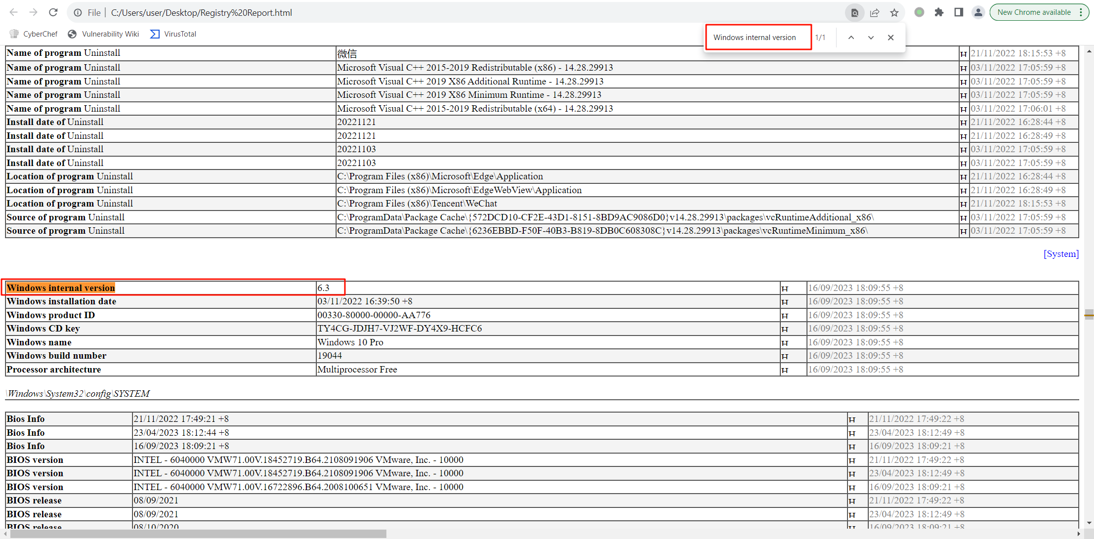The height and width of the screenshot is (539, 1094).
Task: Click the Visual C++ 2015-2019 Redistributable (x86) entry
Action: click(x=475, y=68)
